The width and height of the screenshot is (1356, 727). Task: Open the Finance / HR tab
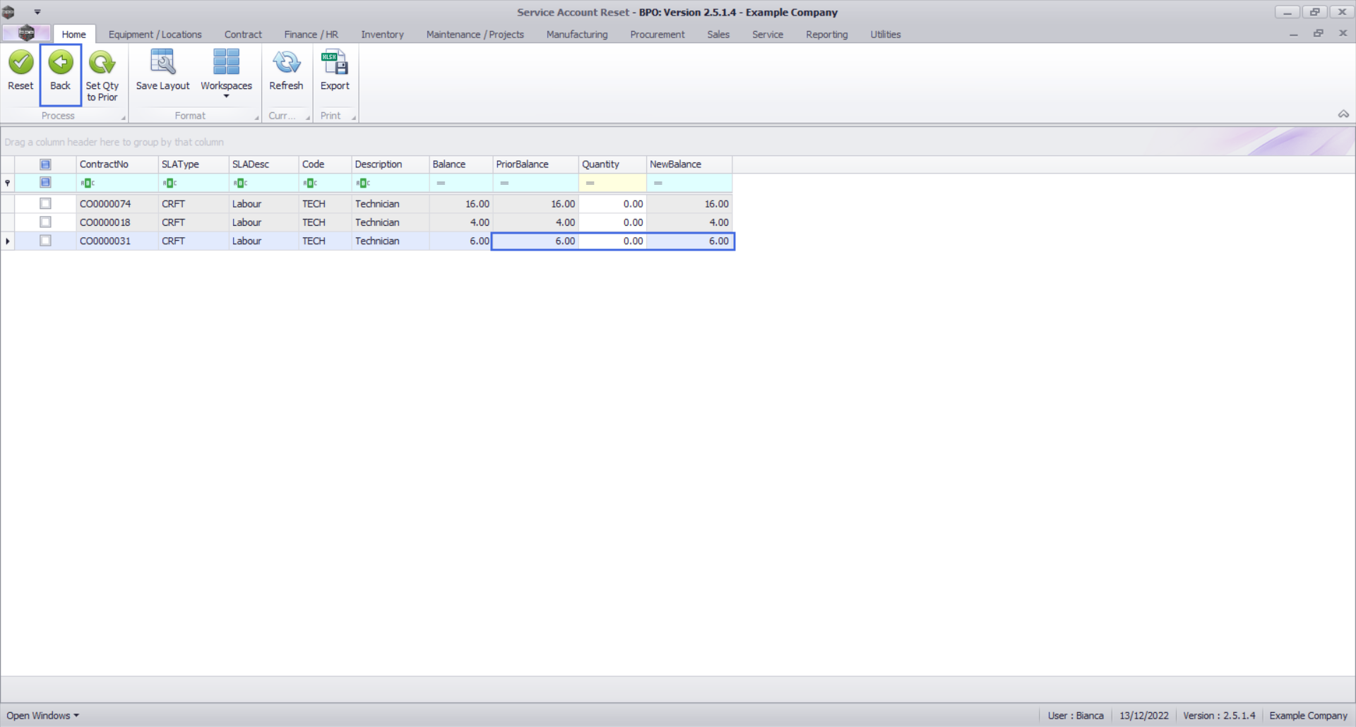(x=311, y=35)
